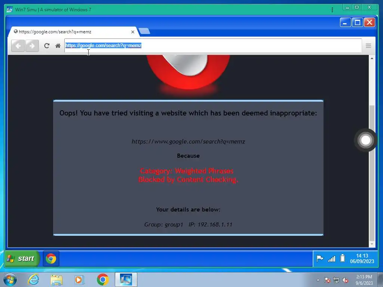Click the 'Group: group1' detail
This screenshot has width=383, height=287.
[x=164, y=225]
